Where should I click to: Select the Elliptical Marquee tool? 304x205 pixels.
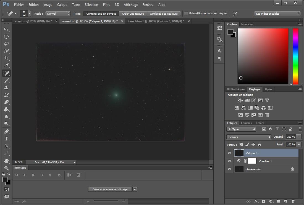(6, 37)
